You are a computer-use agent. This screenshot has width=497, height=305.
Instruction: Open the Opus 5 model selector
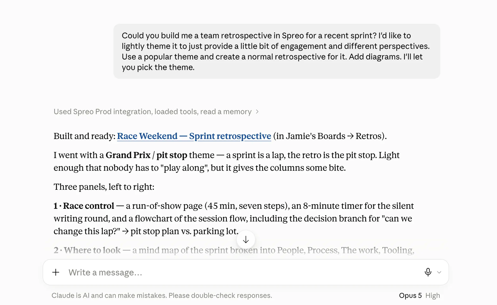pyautogui.click(x=410, y=295)
